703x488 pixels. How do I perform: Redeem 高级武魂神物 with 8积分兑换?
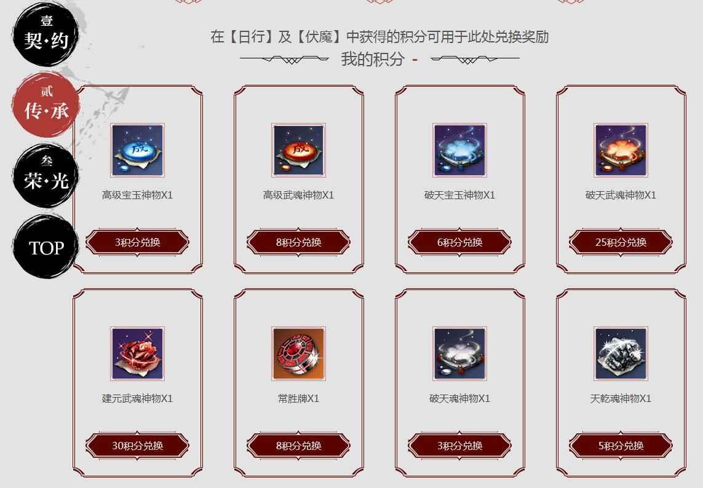click(298, 242)
